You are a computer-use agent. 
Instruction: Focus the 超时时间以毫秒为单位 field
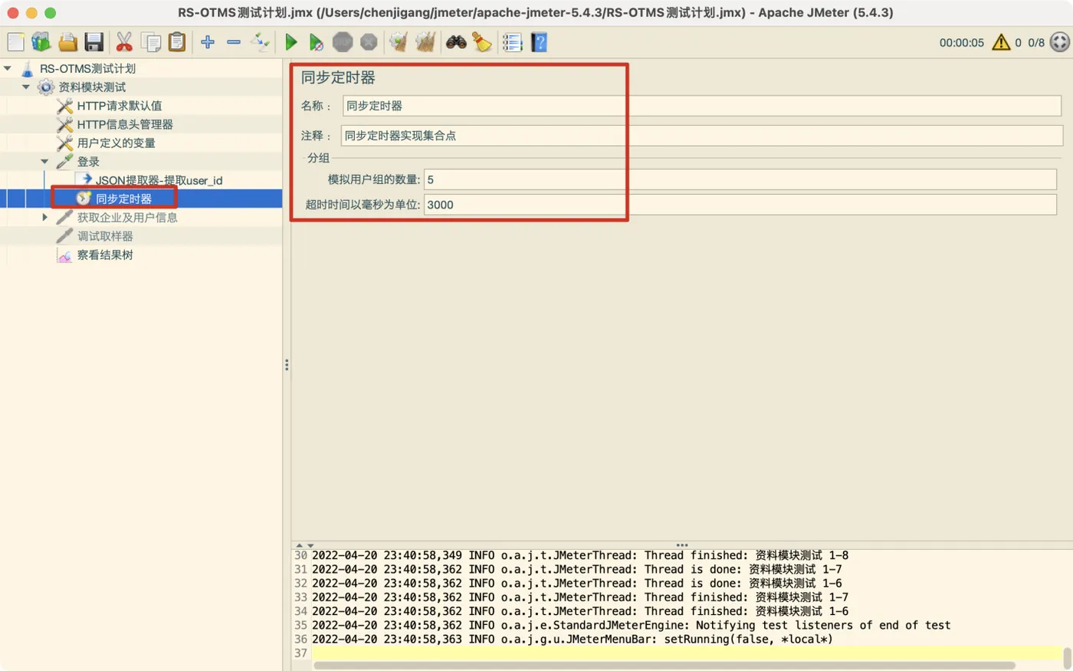click(740, 205)
